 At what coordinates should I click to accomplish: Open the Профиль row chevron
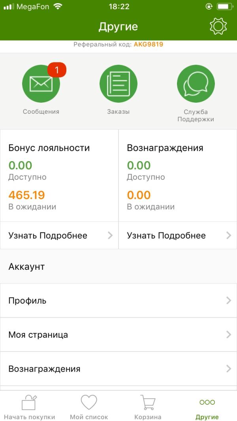click(x=229, y=301)
